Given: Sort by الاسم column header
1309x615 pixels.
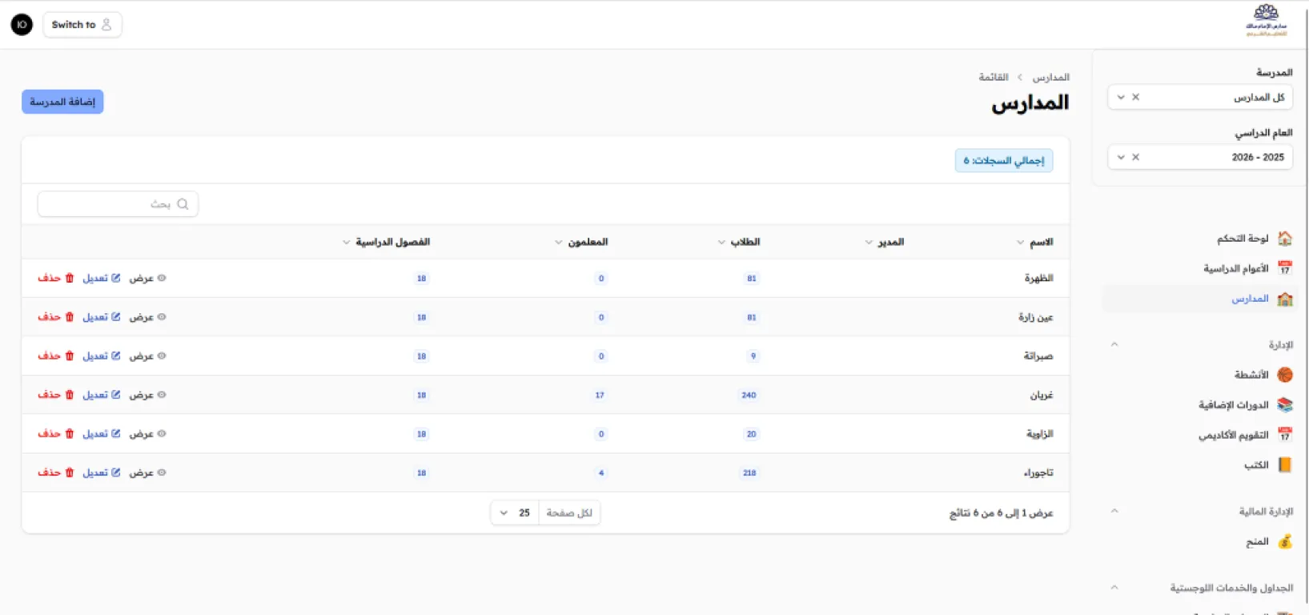Looking at the screenshot, I should pos(1034,242).
